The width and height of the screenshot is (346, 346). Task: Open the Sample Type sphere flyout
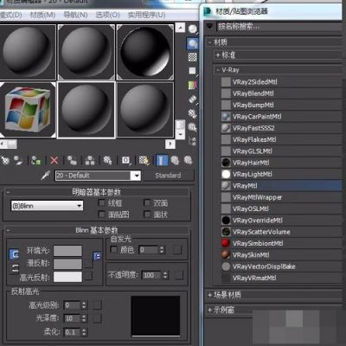click(193, 29)
